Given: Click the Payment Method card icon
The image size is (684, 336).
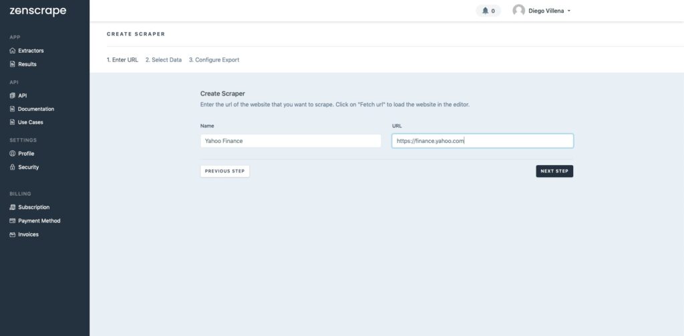Looking at the screenshot, I should pyautogui.click(x=13, y=221).
